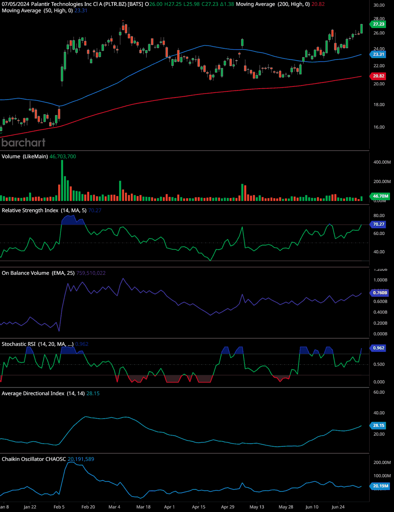Click the 1.000B OBV axis label
Image resolution: width=394 pixels, height=512 pixels.
pyautogui.click(x=380, y=280)
